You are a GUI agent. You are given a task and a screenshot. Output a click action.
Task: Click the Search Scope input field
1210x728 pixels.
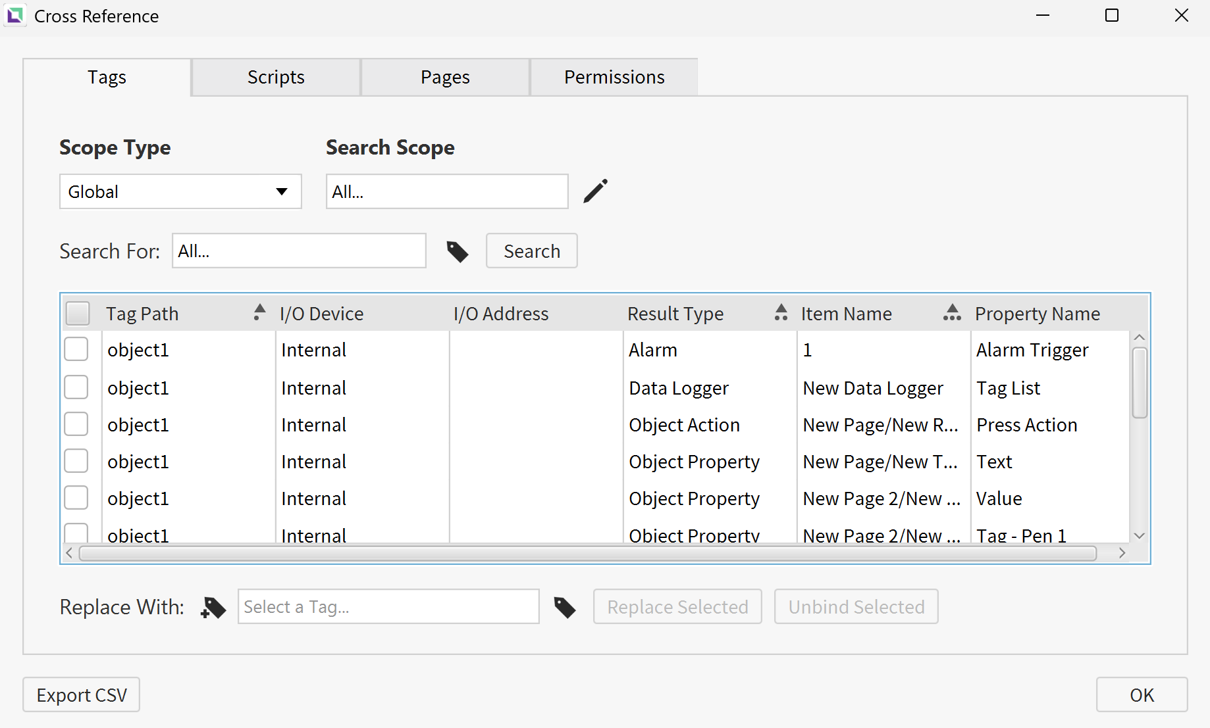pyautogui.click(x=447, y=191)
